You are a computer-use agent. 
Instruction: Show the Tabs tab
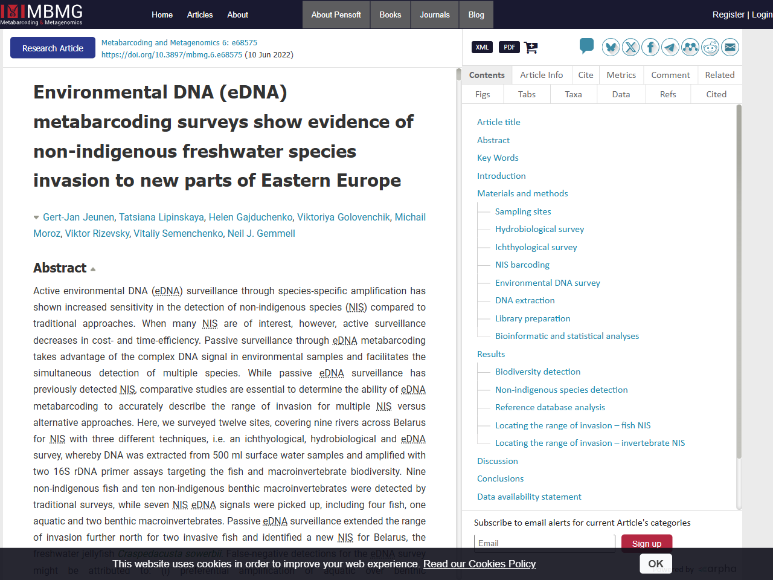pyautogui.click(x=527, y=94)
